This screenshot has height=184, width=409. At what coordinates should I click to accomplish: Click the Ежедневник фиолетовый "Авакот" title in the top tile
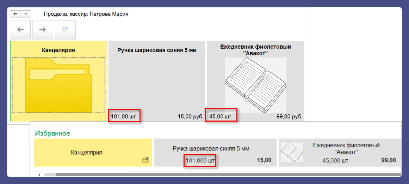point(255,50)
